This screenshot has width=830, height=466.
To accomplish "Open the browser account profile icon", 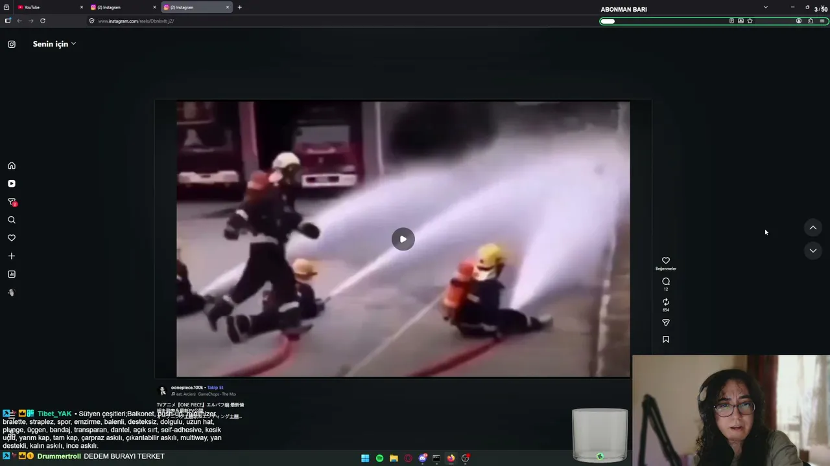I will tap(799, 21).
